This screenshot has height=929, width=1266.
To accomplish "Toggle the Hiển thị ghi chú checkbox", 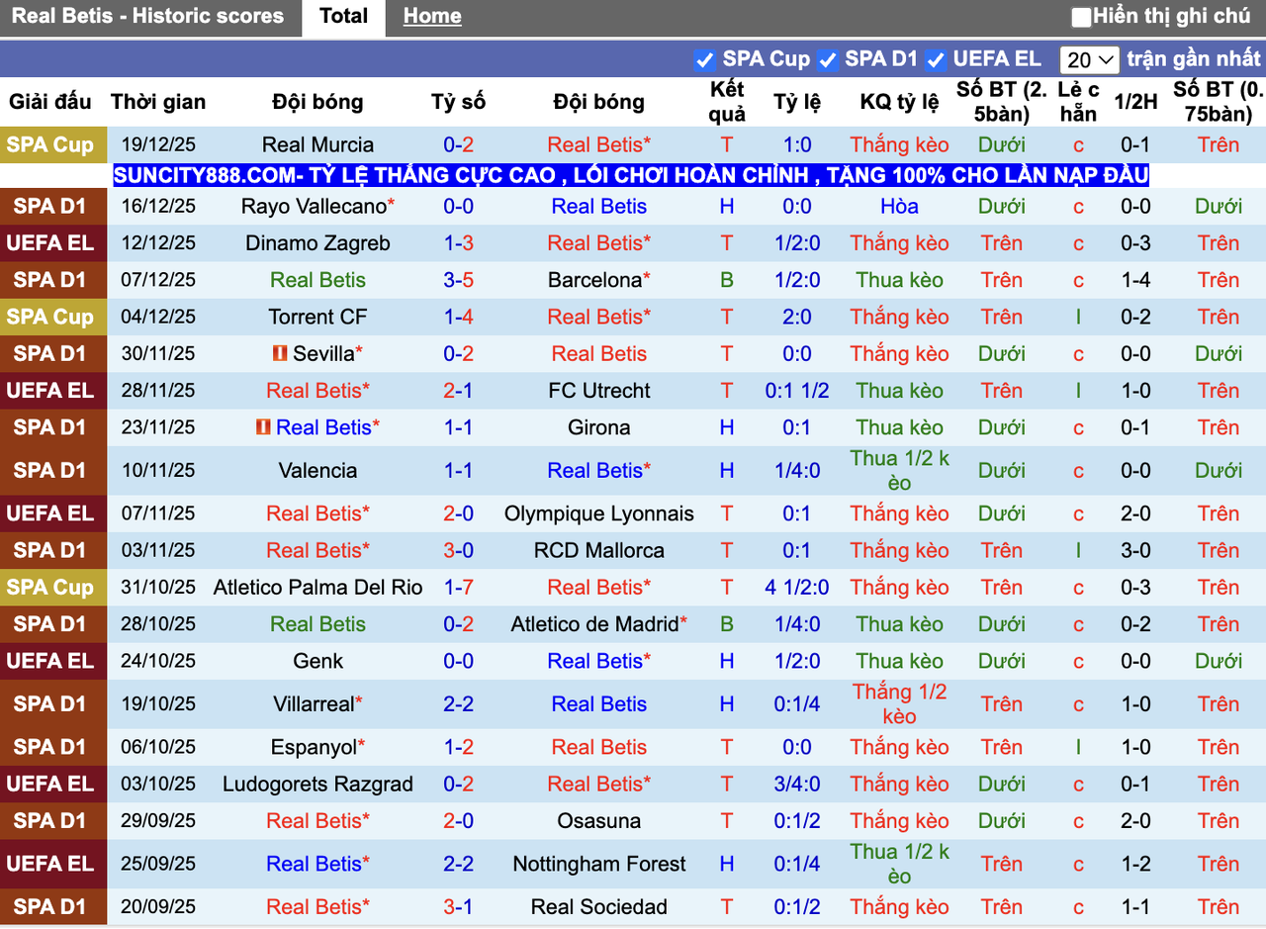I will [1081, 17].
